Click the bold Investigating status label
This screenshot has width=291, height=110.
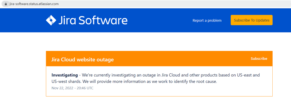coord(65,75)
